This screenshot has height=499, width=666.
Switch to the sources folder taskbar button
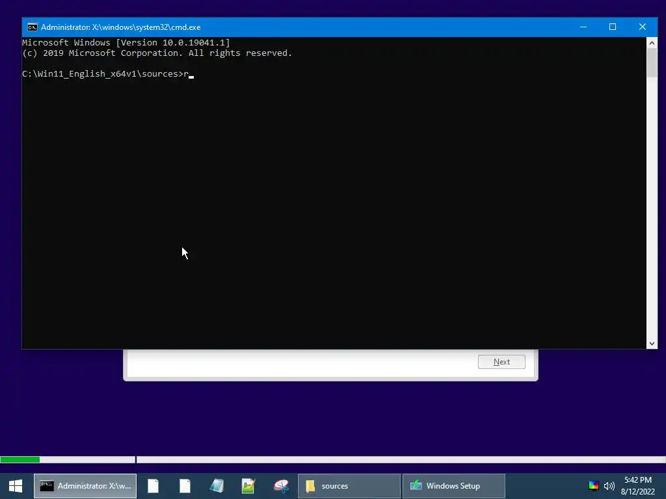click(x=349, y=486)
